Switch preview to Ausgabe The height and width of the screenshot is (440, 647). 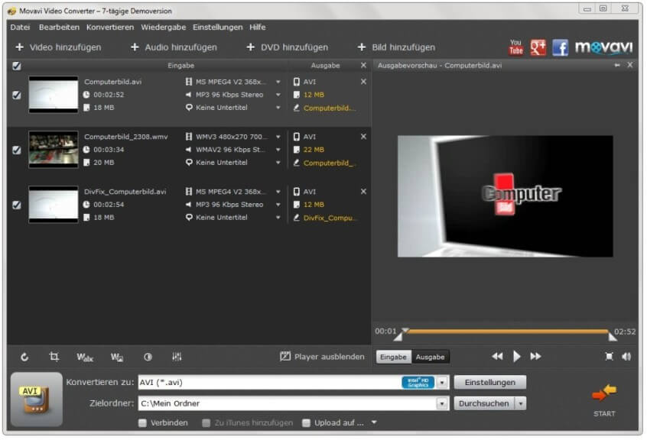431,357
